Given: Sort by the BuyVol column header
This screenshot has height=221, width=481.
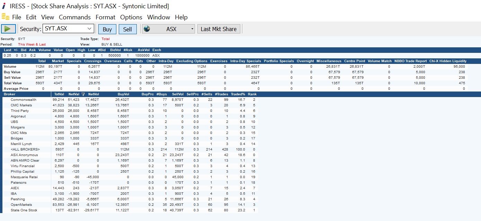Looking at the screenshot, I should tap(123, 94).
